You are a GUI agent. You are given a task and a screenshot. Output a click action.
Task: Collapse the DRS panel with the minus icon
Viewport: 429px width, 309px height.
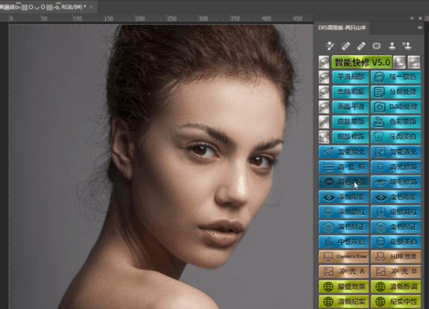point(412,19)
